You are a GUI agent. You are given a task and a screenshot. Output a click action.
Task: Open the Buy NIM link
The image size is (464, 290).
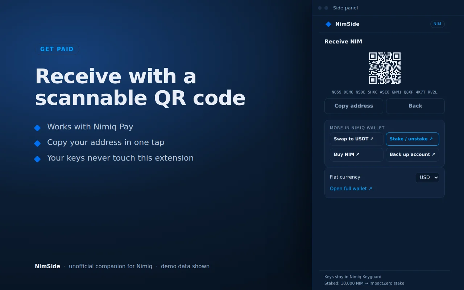coord(357,155)
